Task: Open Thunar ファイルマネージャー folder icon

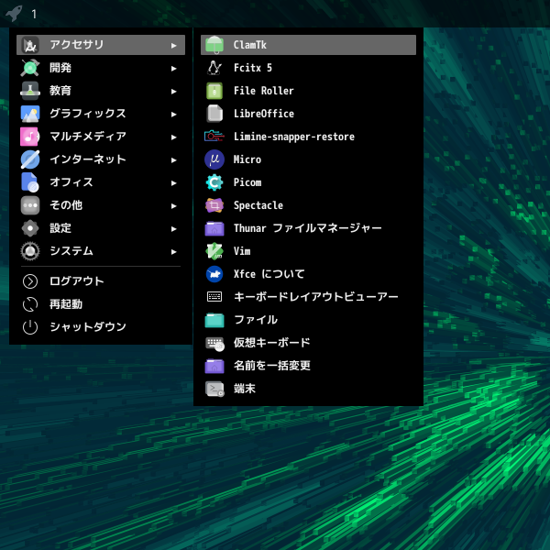Action: (214, 228)
